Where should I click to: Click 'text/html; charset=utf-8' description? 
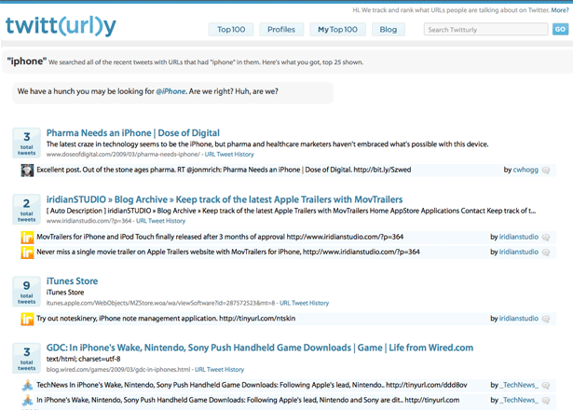coord(83,359)
